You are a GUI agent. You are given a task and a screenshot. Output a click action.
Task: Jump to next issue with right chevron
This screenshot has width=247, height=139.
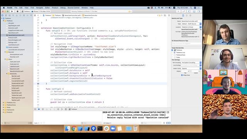click(162, 15)
